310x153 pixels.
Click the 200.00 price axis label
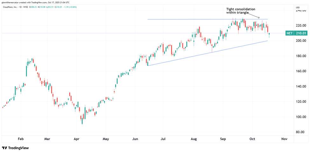pos(300,41)
